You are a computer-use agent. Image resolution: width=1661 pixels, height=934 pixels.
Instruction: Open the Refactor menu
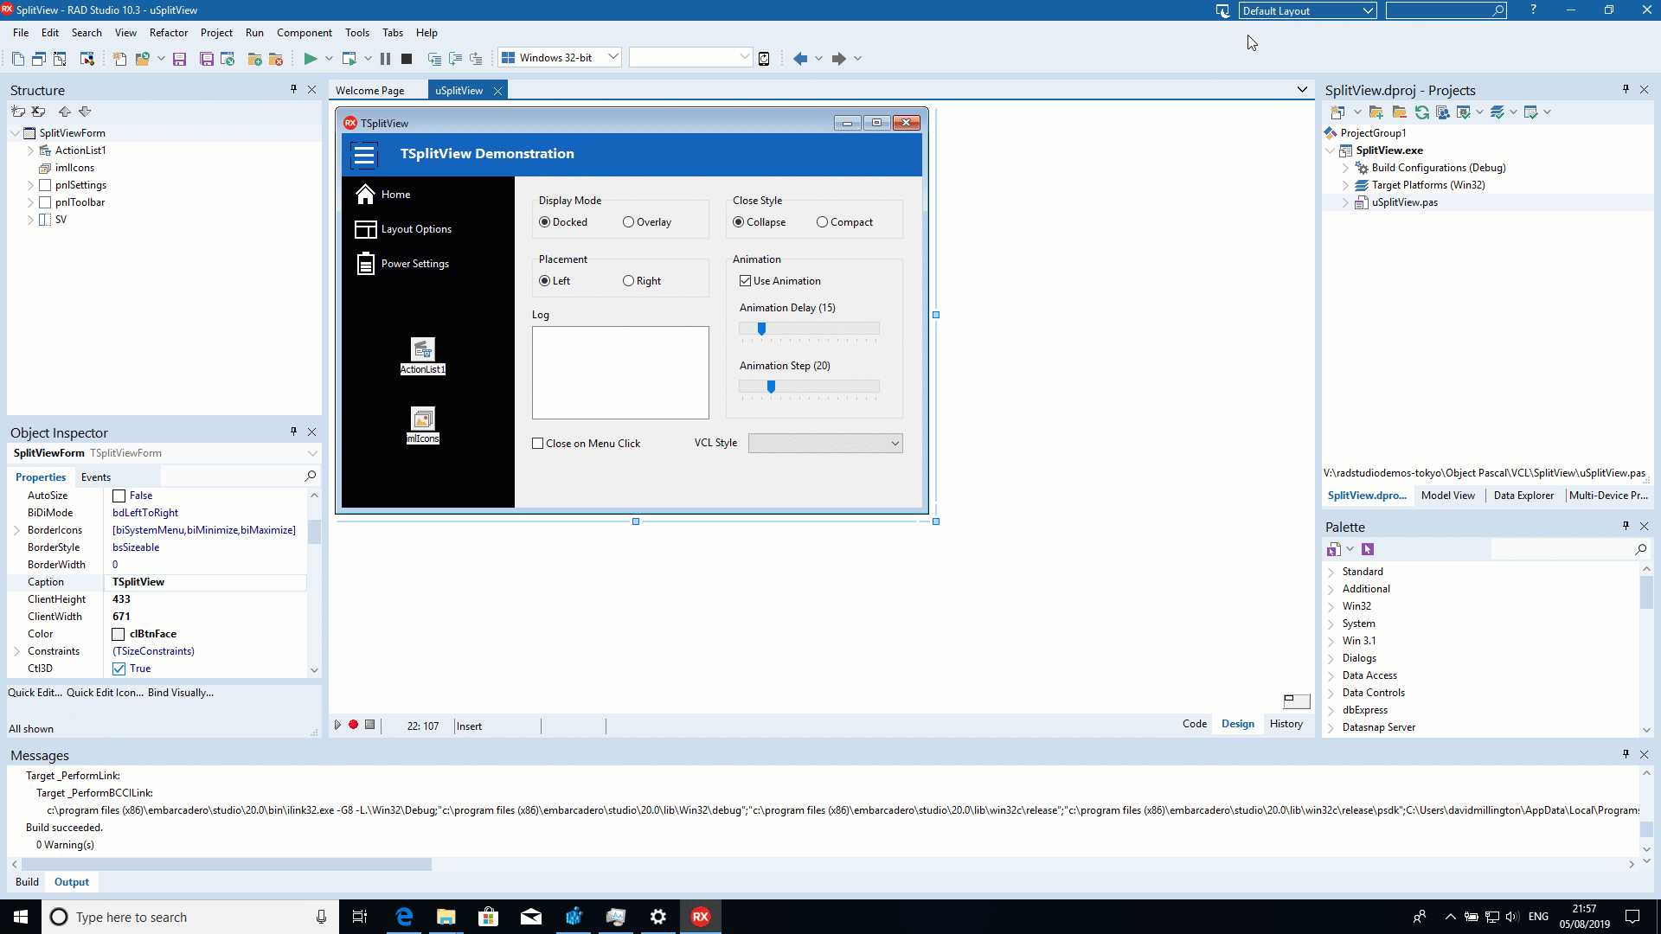[169, 33]
